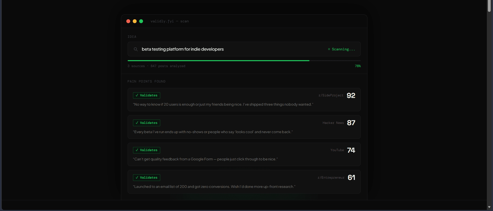
Task: Click the YouTube source label
Action: pyautogui.click(x=337, y=150)
